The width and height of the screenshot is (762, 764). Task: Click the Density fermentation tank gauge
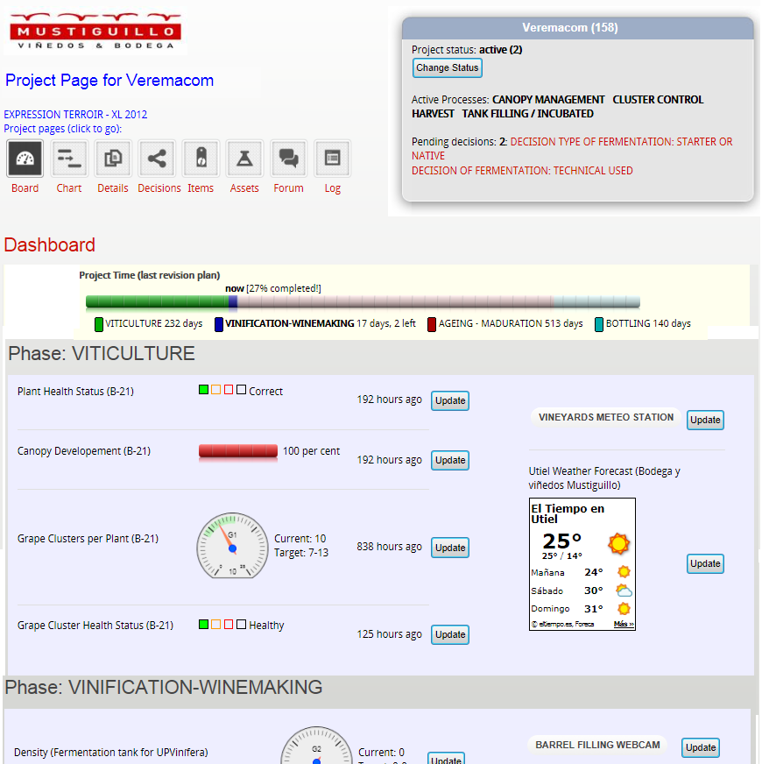click(317, 746)
